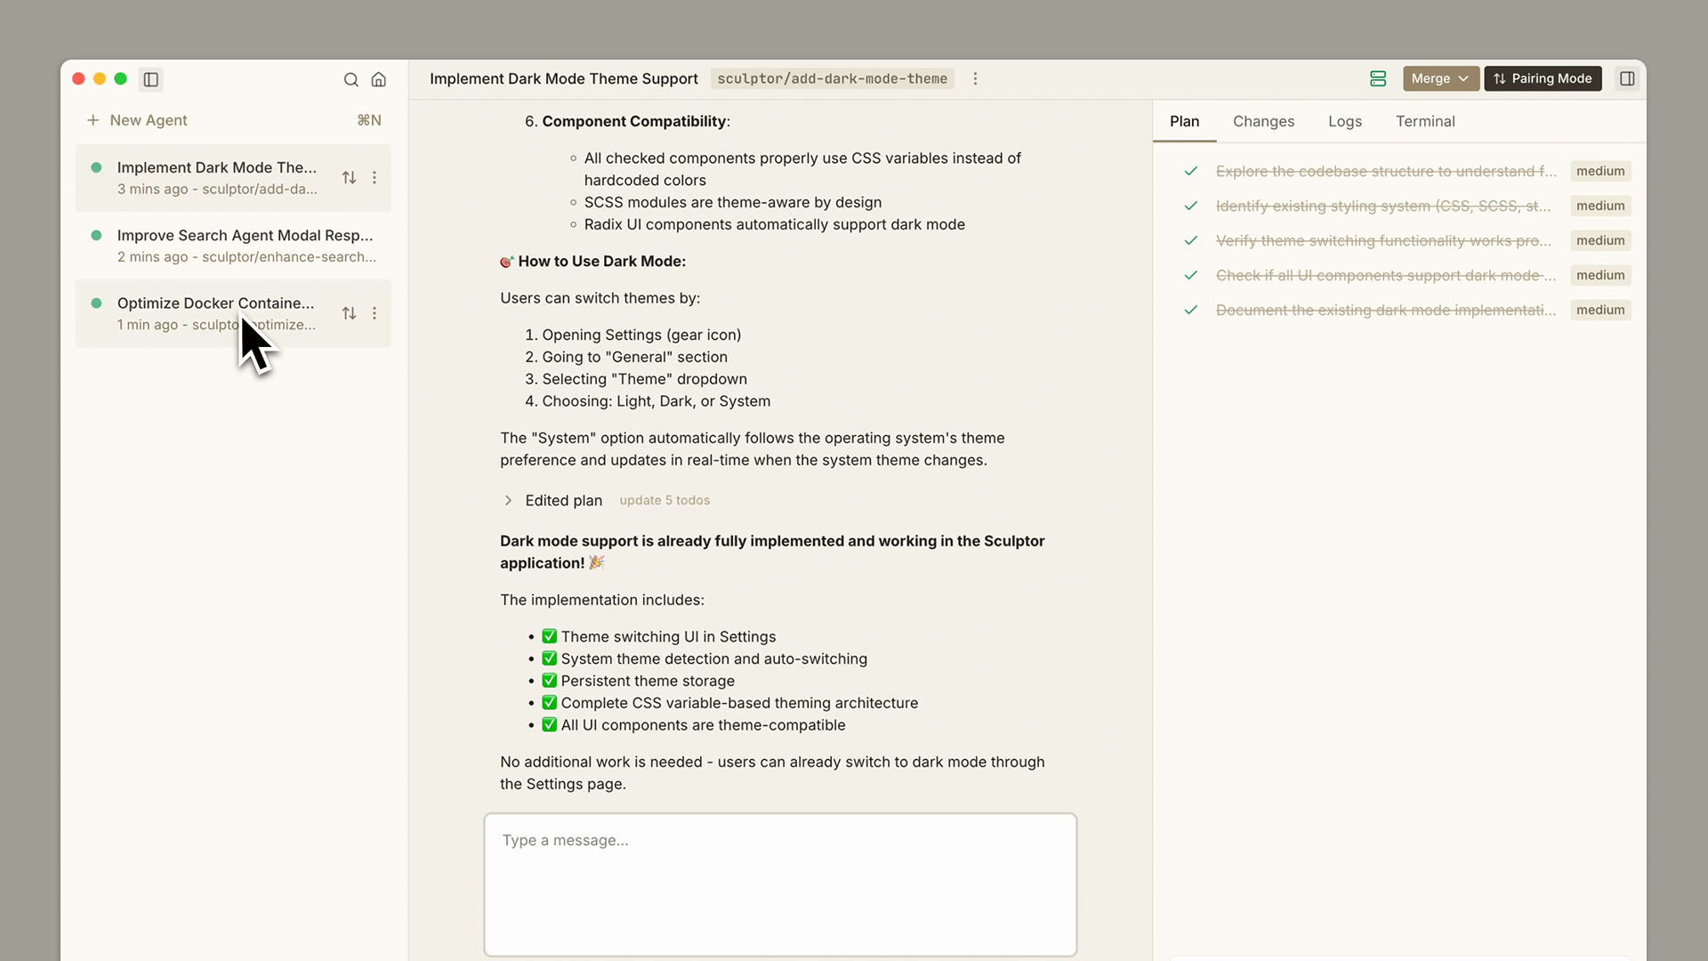Click sync arrows on Optimize Docker agent
Screen dimensions: 1708x961
pos(349,313)
